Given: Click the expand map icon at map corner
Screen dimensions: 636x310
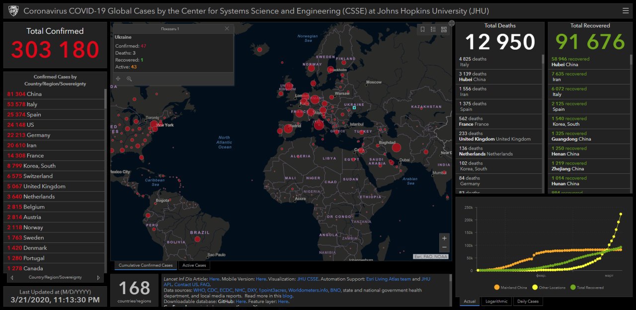Looking at the screenshot, I should click(x=452, y=23).
